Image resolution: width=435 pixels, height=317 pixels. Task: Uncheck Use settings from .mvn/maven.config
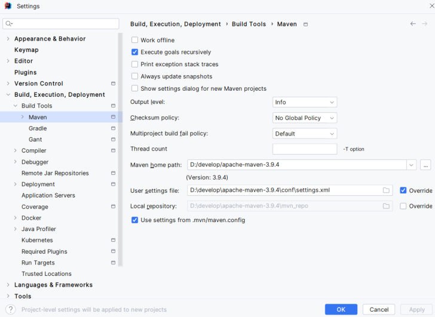pyautogui.click(x=134, y=220)
